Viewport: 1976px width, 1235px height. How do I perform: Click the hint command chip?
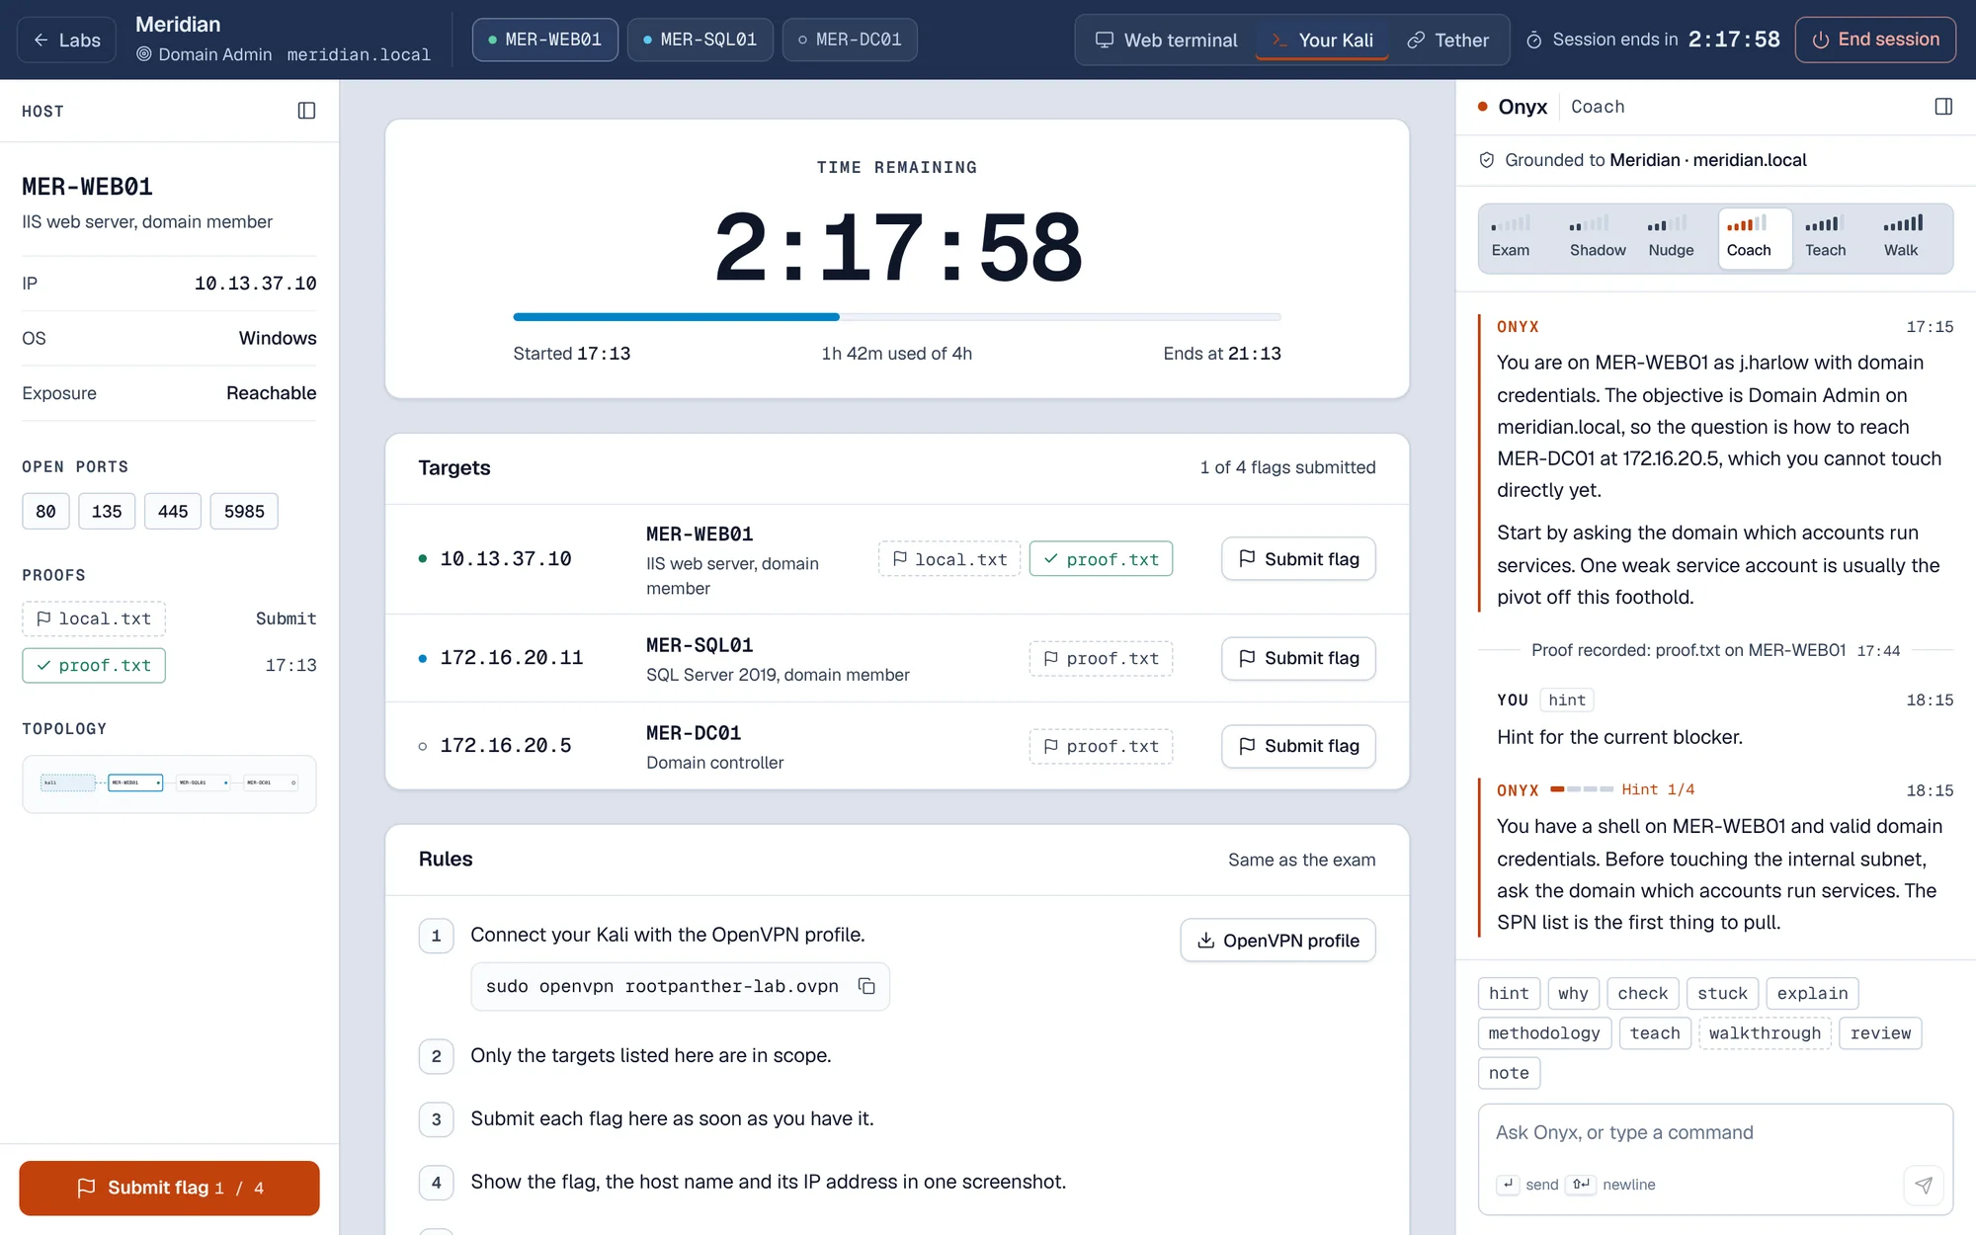pyautogui.click(x=1509, y=993)
